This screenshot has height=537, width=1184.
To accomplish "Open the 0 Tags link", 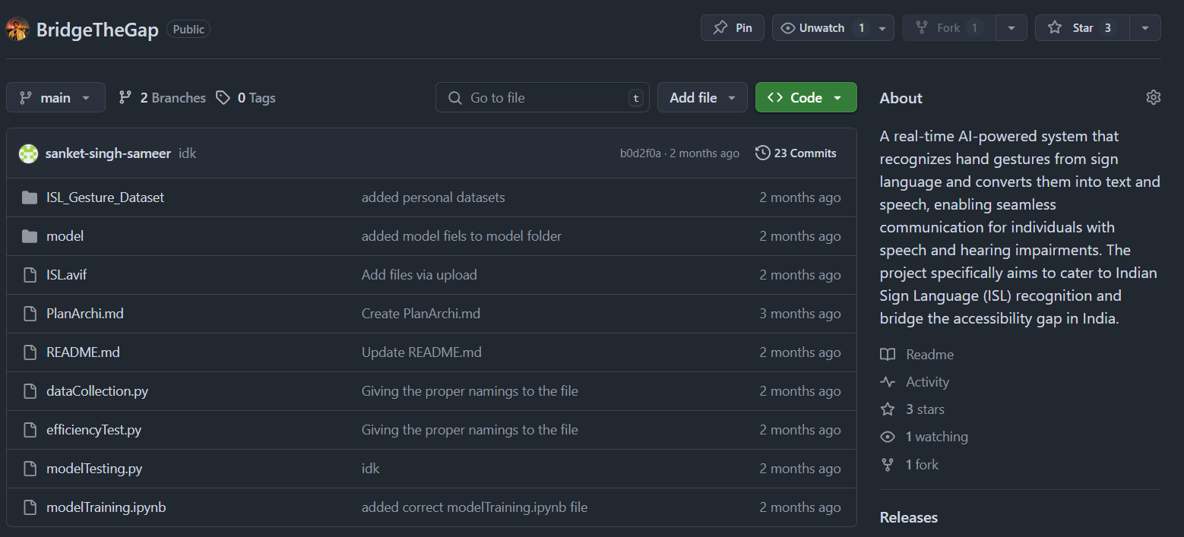I will pos(246,98).
